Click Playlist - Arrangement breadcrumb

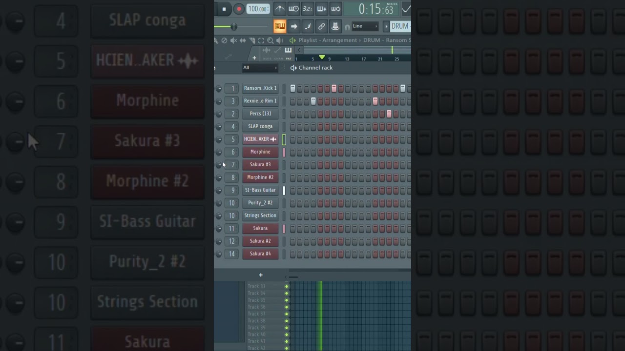(328, 40)
